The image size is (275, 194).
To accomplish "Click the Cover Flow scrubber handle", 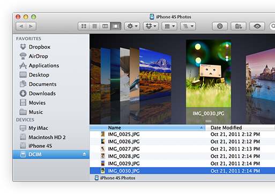I will coord(209,121).
